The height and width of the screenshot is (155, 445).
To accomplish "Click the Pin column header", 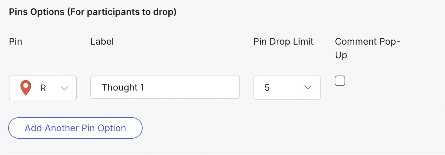I will point(16,42).
